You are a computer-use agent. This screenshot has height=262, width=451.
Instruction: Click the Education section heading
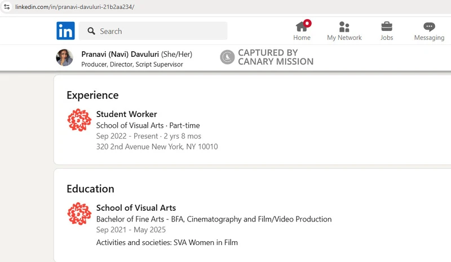click(90, 189)
